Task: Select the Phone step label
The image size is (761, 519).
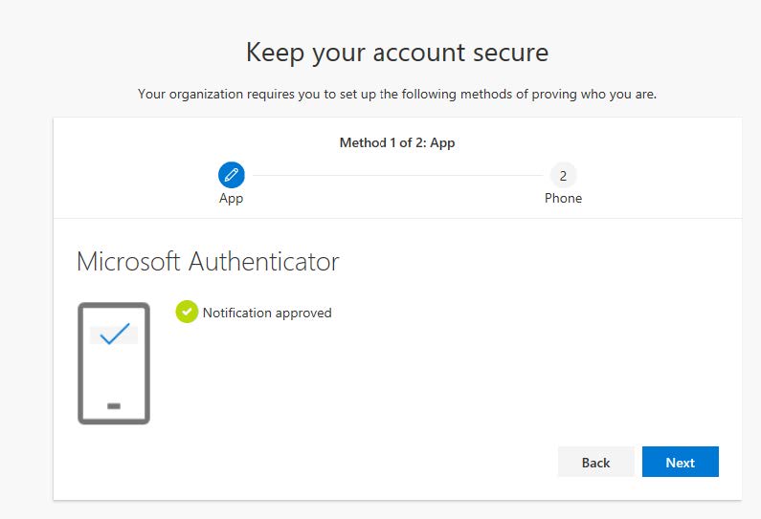Action: coord(563,198)
